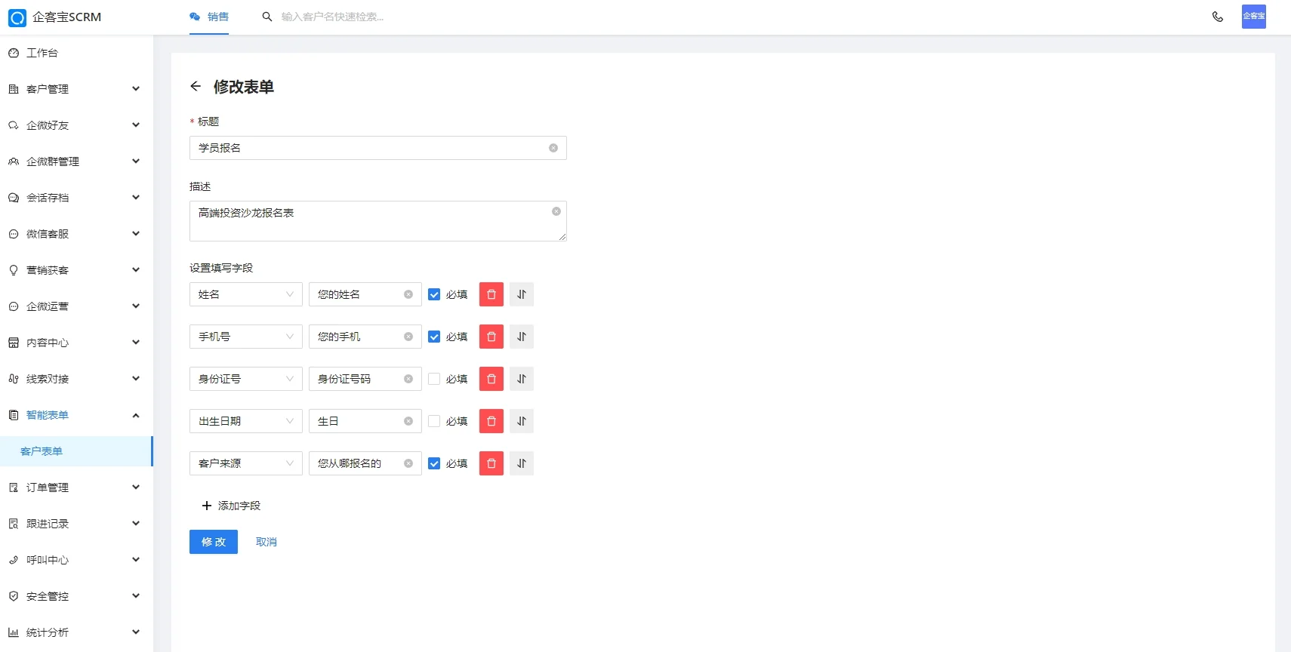Focus the customer quick search box
Image resolution: width=1291 pixels, height=652 pixels.
[x=332, y=17]
